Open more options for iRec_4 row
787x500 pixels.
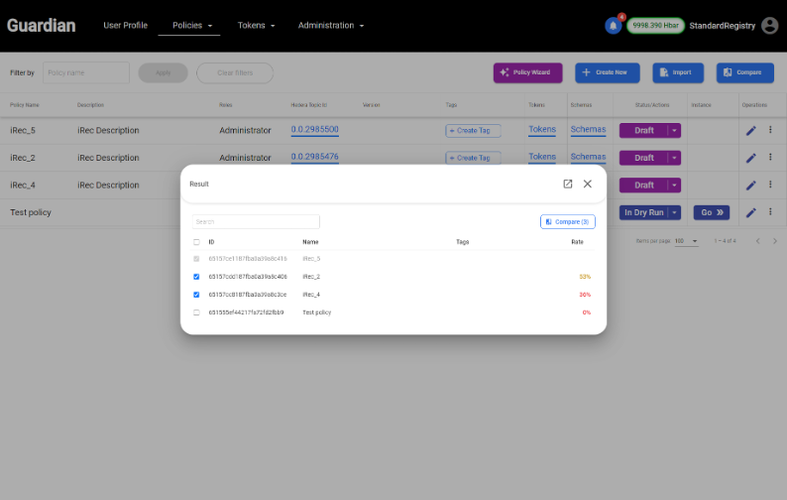coord(770,185)
